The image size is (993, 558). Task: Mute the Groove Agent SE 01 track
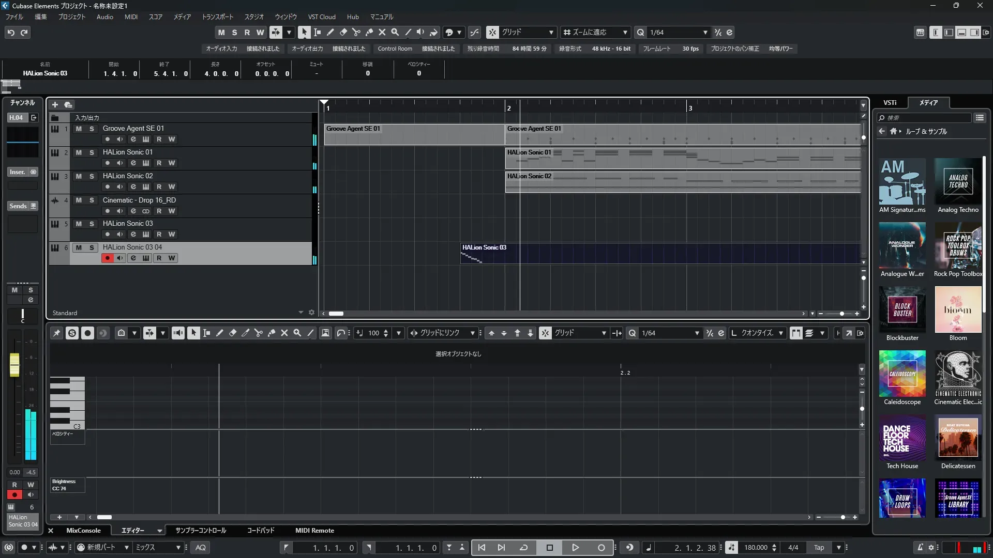click(79, 129)
